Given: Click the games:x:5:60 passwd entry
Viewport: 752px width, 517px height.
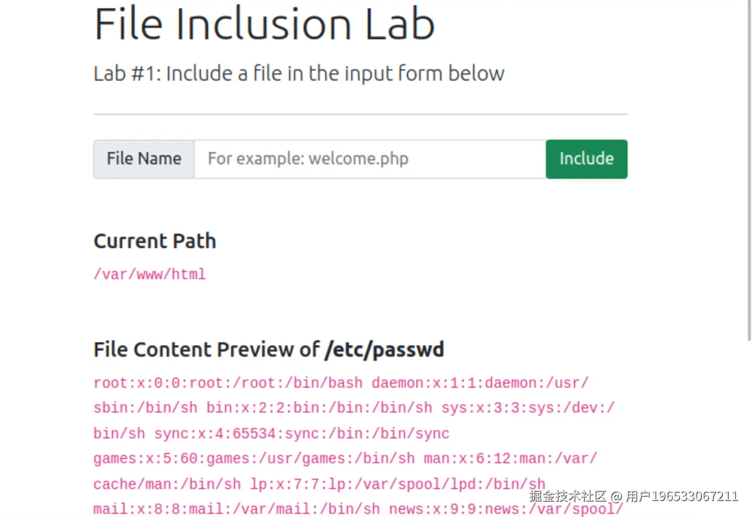Looking at the screenshot, I should [x=254, y=459].
